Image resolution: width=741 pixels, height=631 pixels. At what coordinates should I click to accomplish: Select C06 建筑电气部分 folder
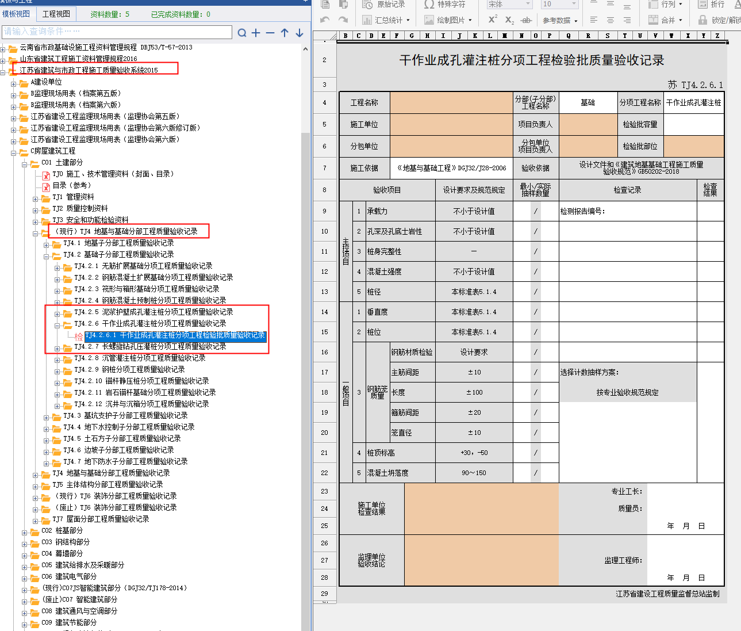tap(69, 576)
